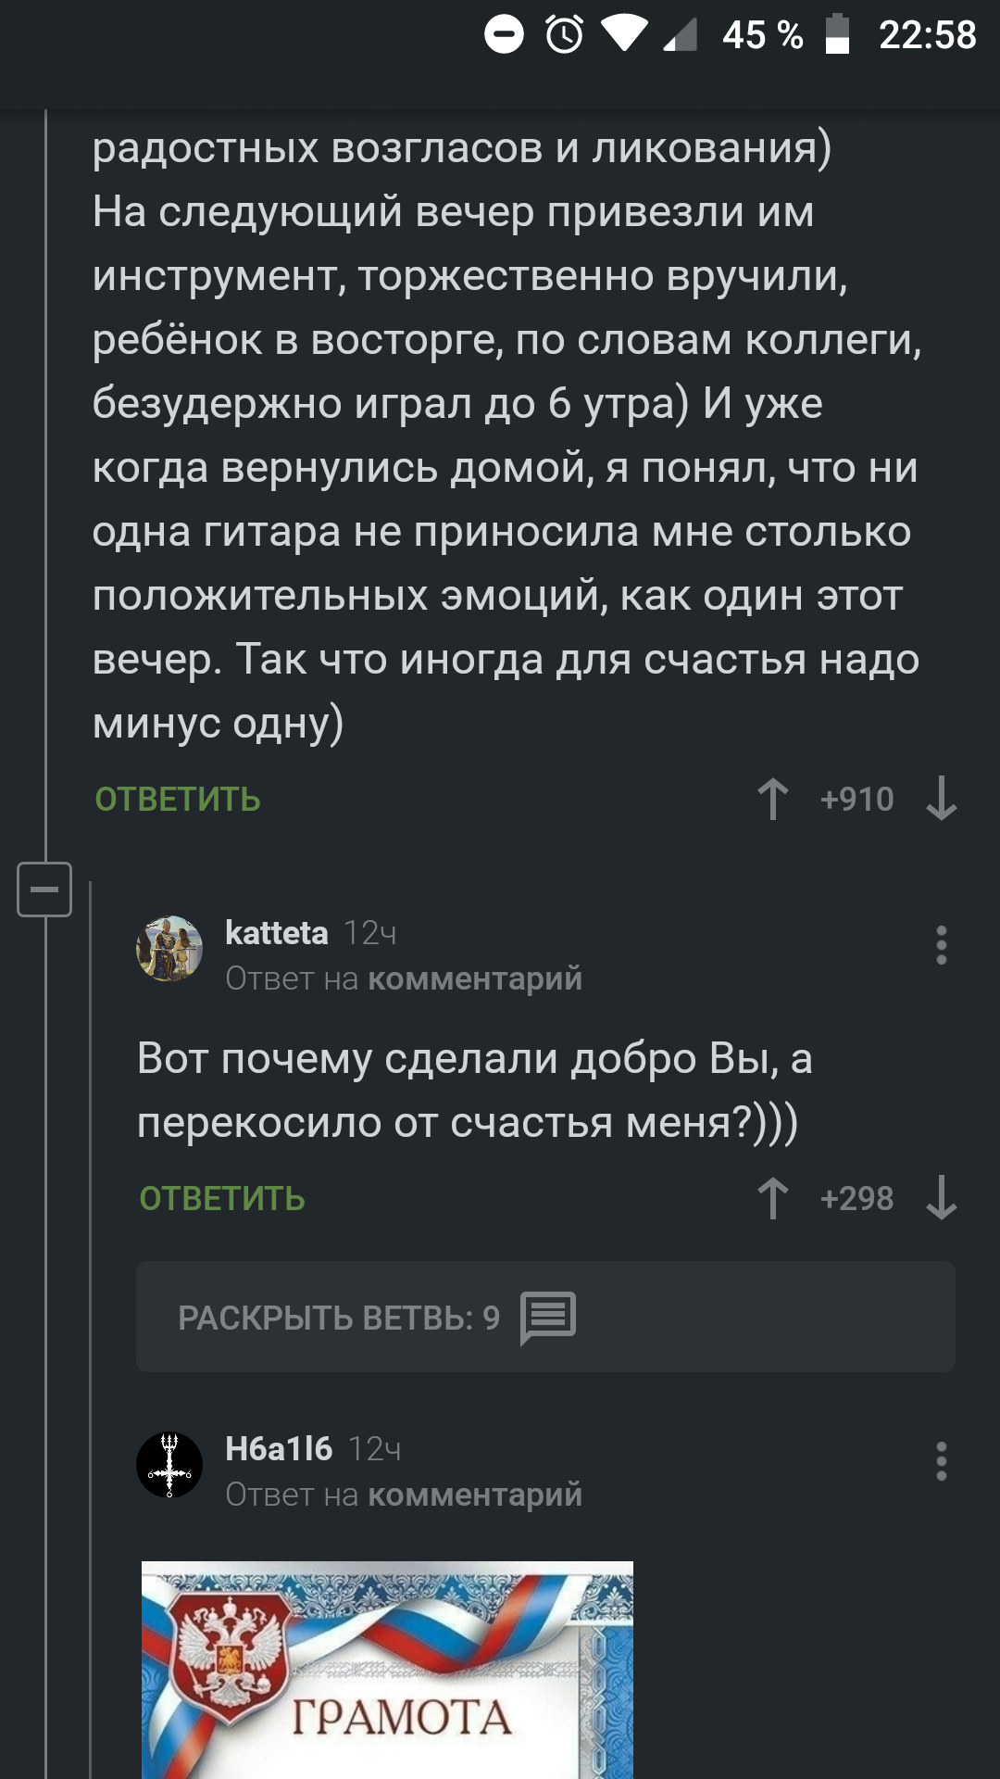Collapse the comment thread with minus box
The image size is (1000, 1779).
point(44,889)
